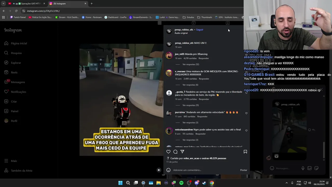Reply to jon_m05 comment via Responder
The width and height of the screenshot is (332, 187).
point(204,58)
